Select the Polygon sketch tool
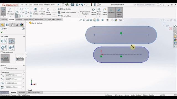Screen dimensions: 177x99 (x=21, y=16)
